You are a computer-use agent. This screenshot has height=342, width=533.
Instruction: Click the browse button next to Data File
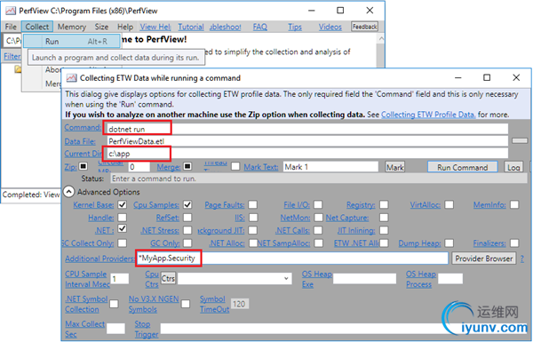(x=520, y=140)
